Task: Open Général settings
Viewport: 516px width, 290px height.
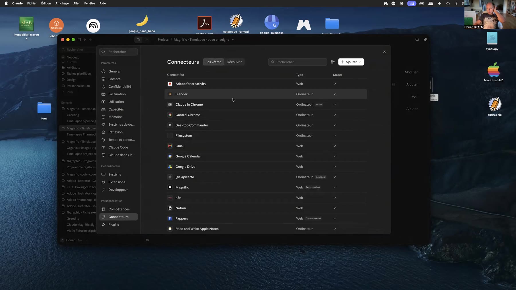Action: (118, 71)
